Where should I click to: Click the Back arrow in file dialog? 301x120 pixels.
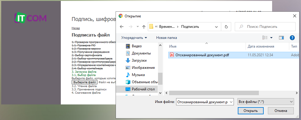point(122,27)
